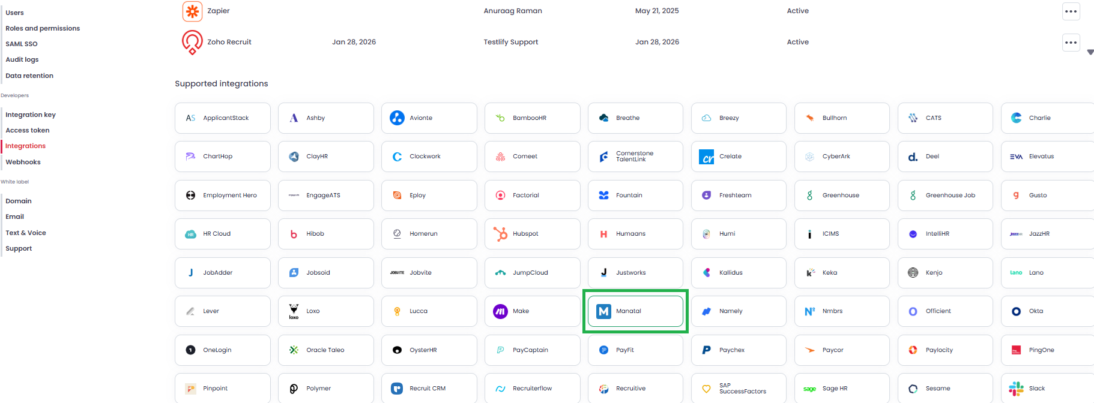
Task: Open the Cornerstone TalentLink integration card
Action: point(635,157)
